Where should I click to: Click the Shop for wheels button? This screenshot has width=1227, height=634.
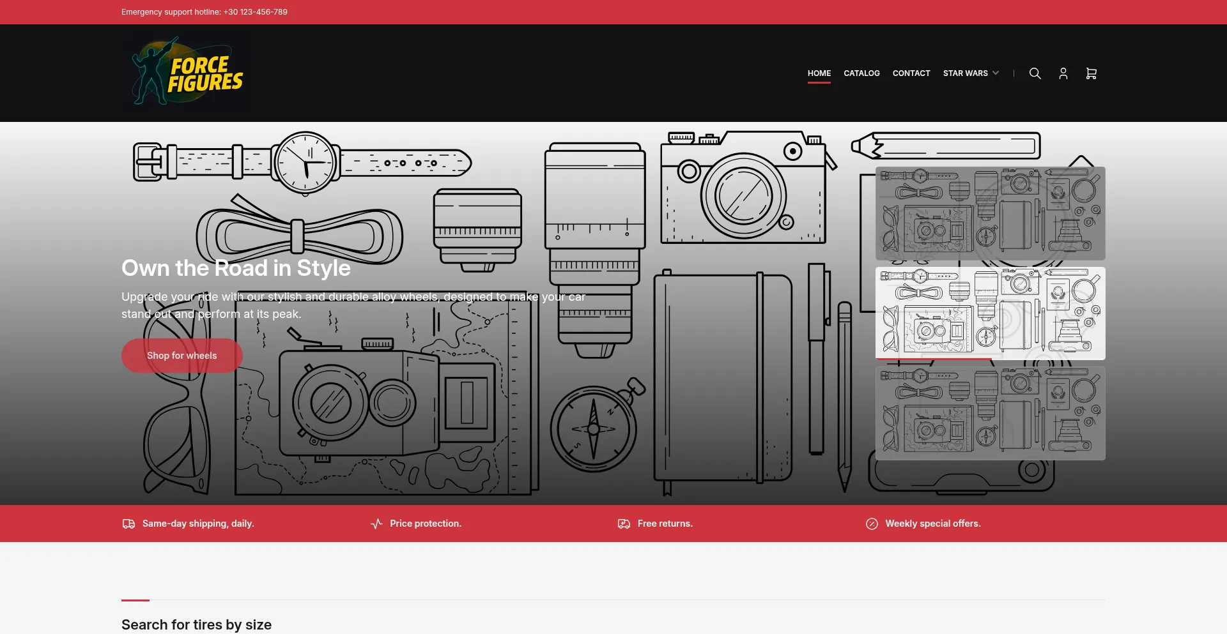tap(182, 356)
